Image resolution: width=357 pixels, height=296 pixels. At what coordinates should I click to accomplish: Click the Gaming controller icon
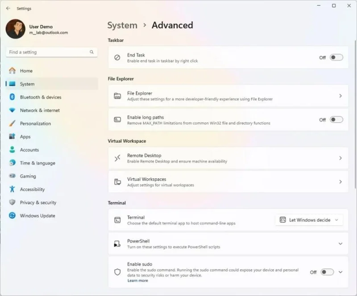(12, 176)
